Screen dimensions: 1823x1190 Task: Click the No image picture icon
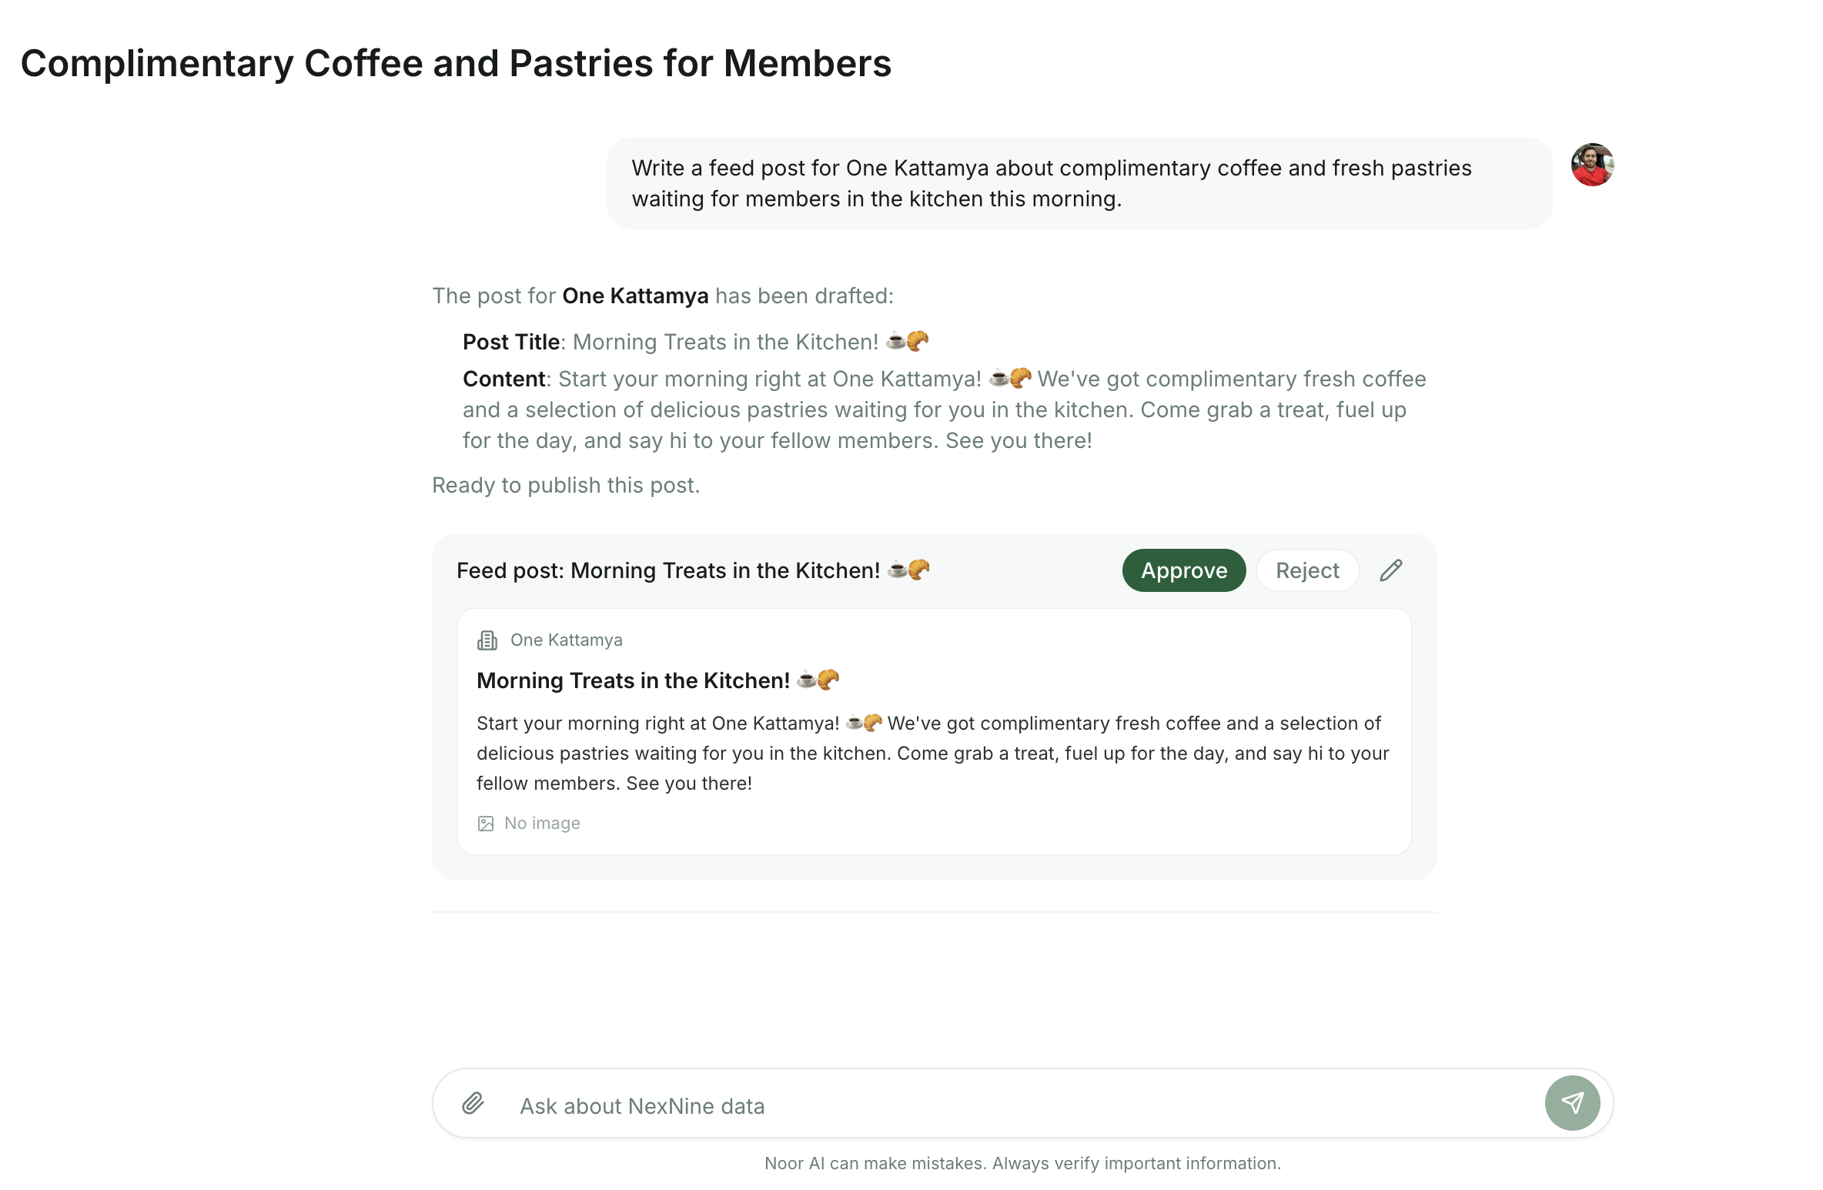tap(485, 824)
